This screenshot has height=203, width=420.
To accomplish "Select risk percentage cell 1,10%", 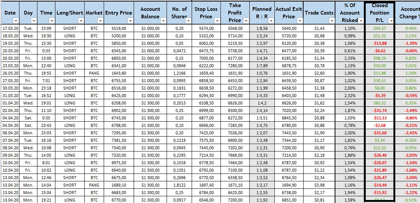I will (x=350, y=28).
